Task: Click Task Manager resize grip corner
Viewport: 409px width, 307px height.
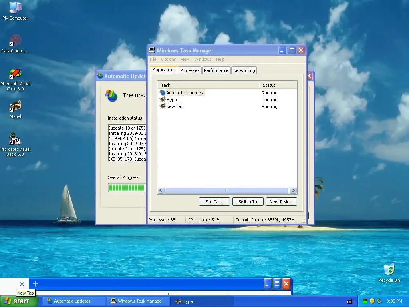Action: coord(304,221)
